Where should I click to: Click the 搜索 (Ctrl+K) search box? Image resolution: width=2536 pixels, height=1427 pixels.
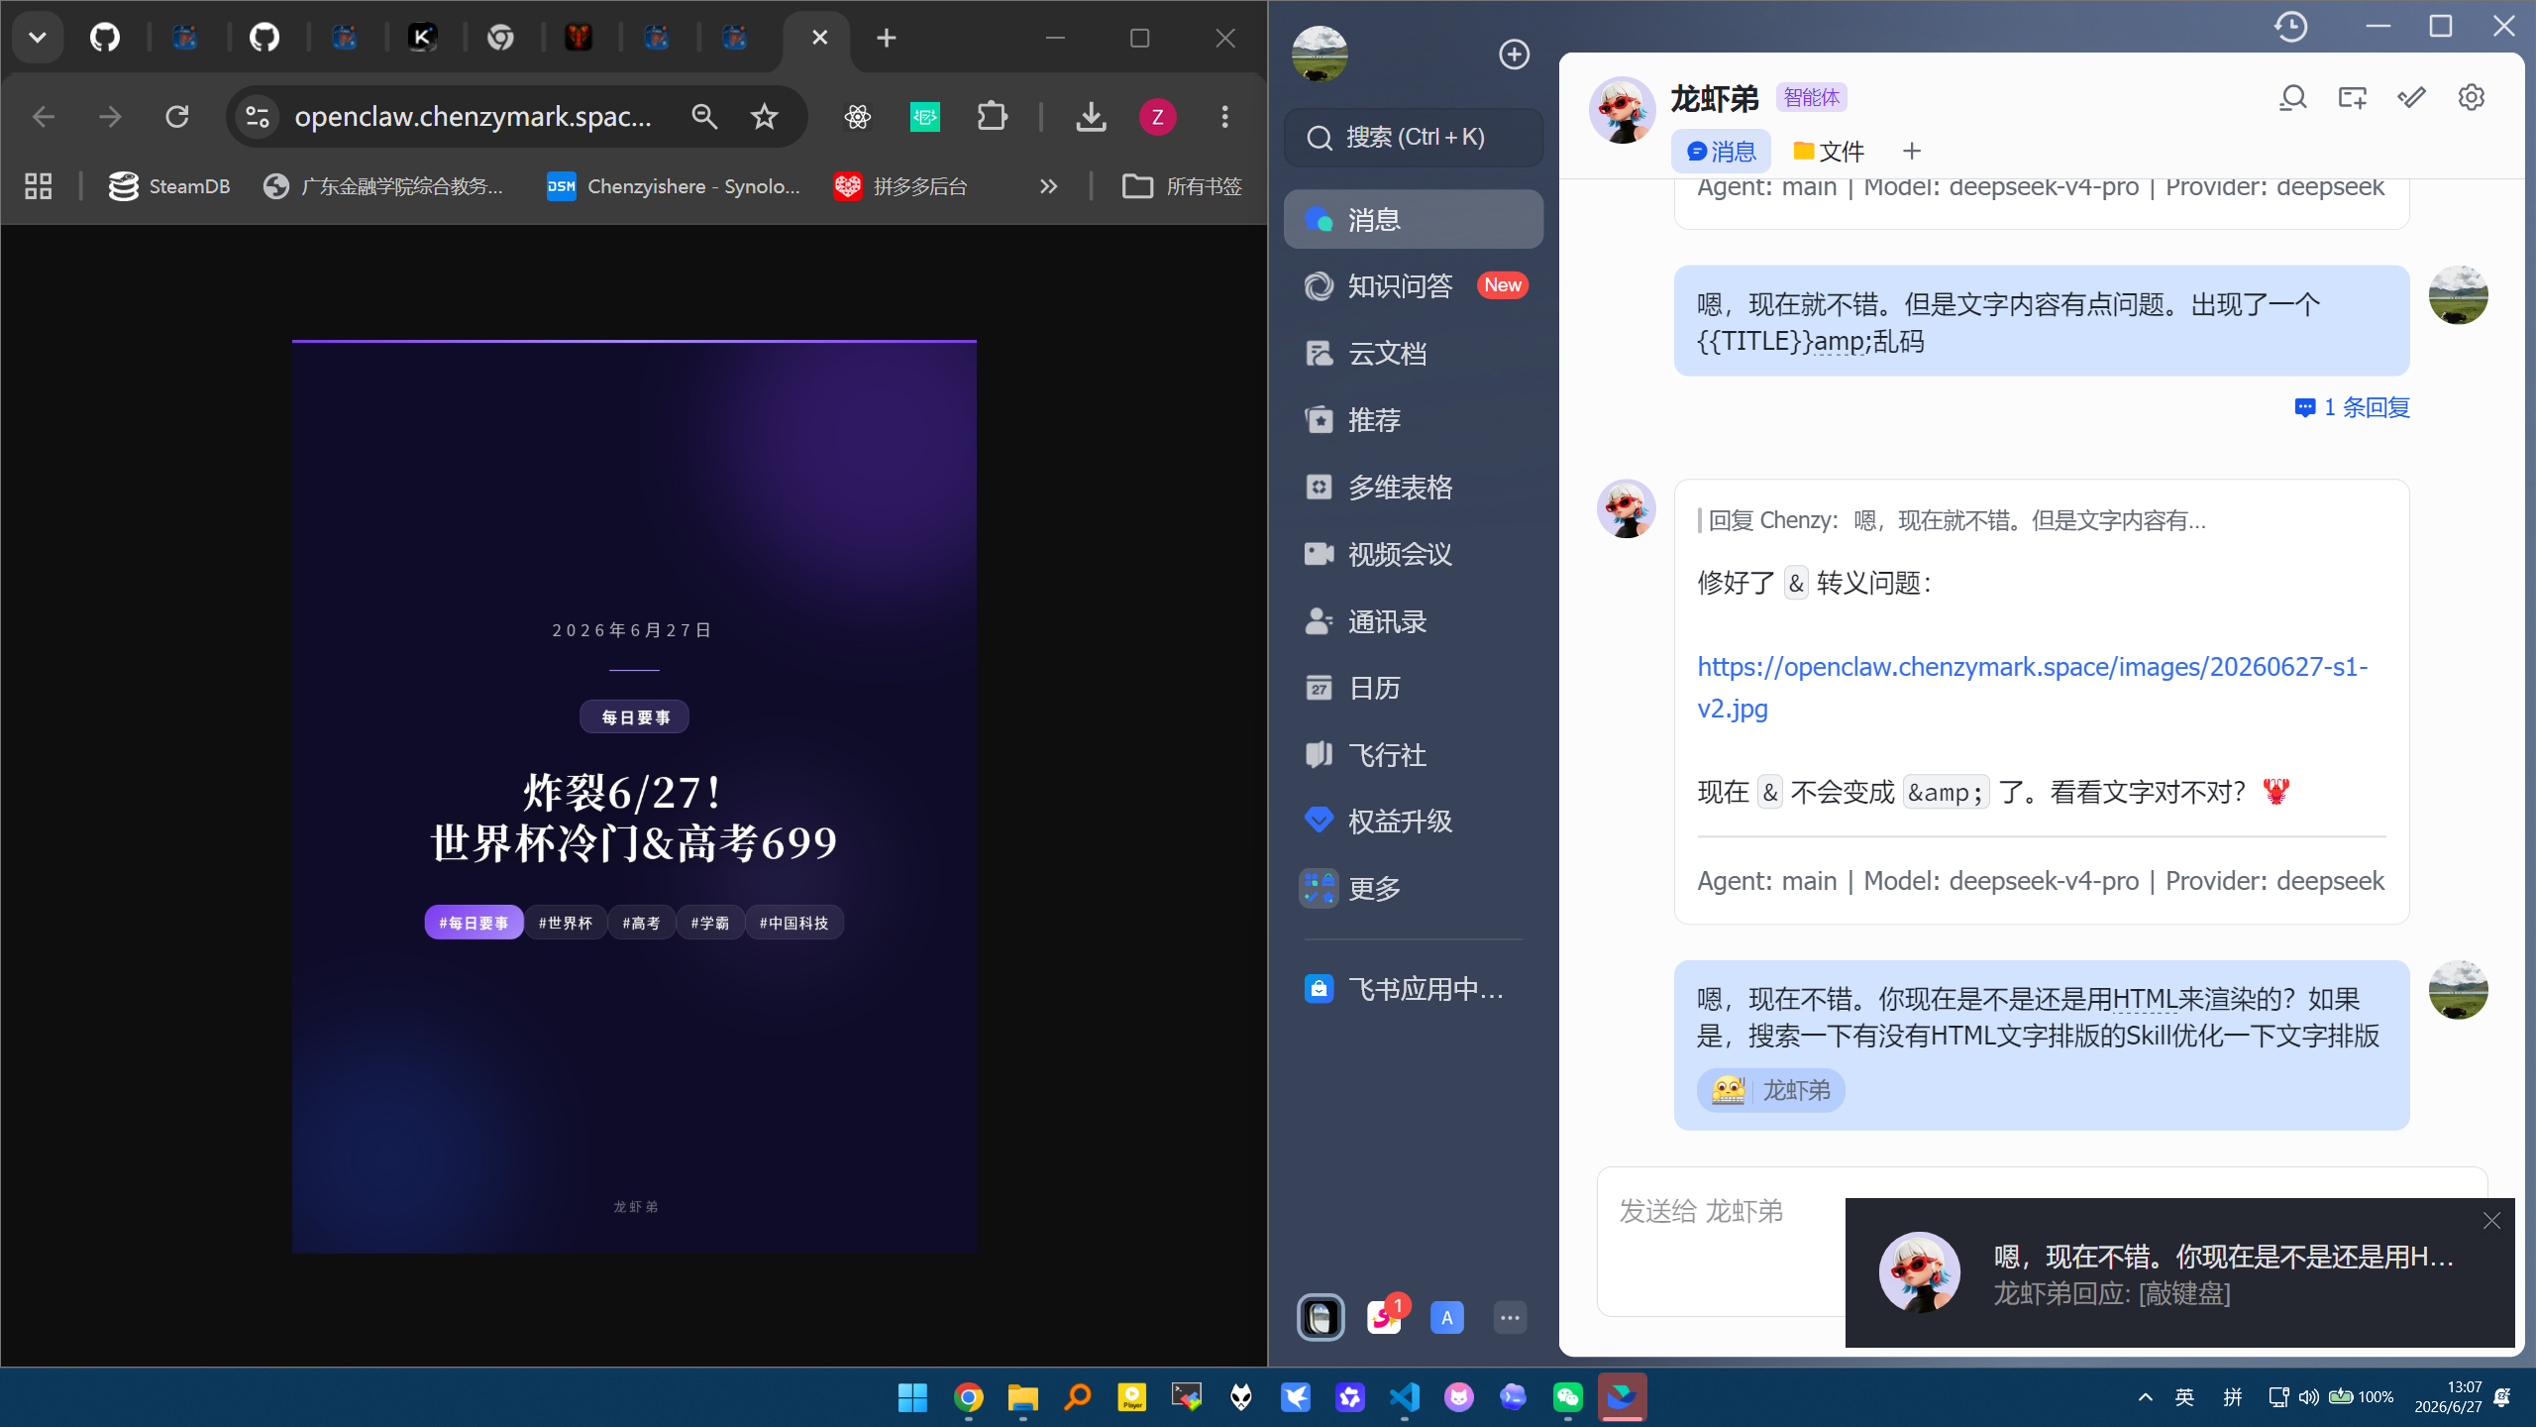point(1414,137)
